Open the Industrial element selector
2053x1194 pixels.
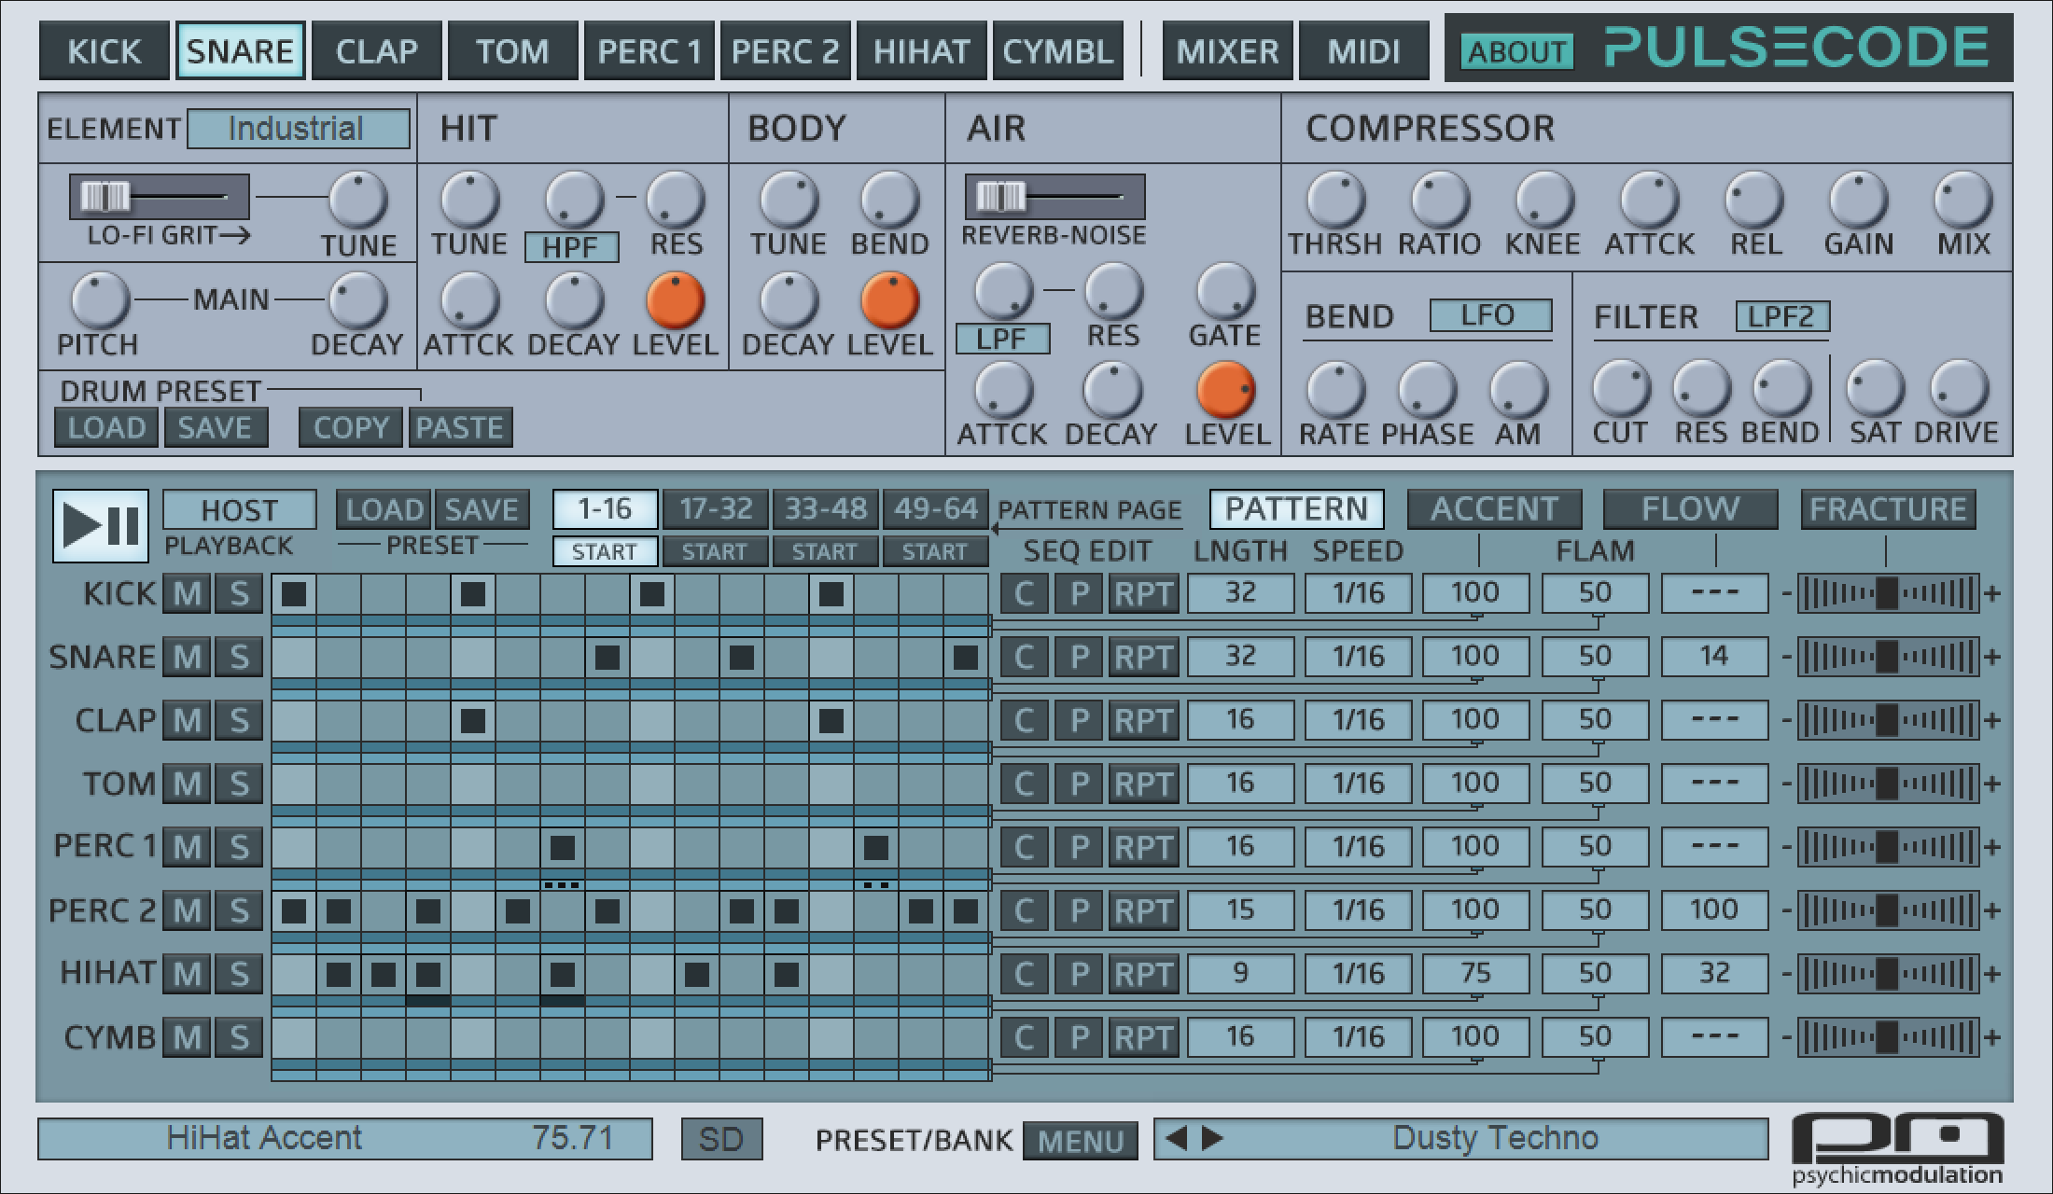299,129
